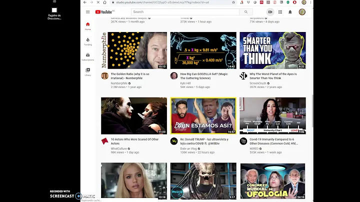This screenshot has width=360, height=202.
Task: Open Covid-19 Immunity Compared title
Action: coord(273,141)
